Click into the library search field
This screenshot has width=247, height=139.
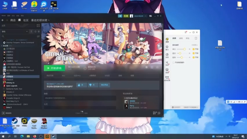pyautogui.click(x=19, y=36)
